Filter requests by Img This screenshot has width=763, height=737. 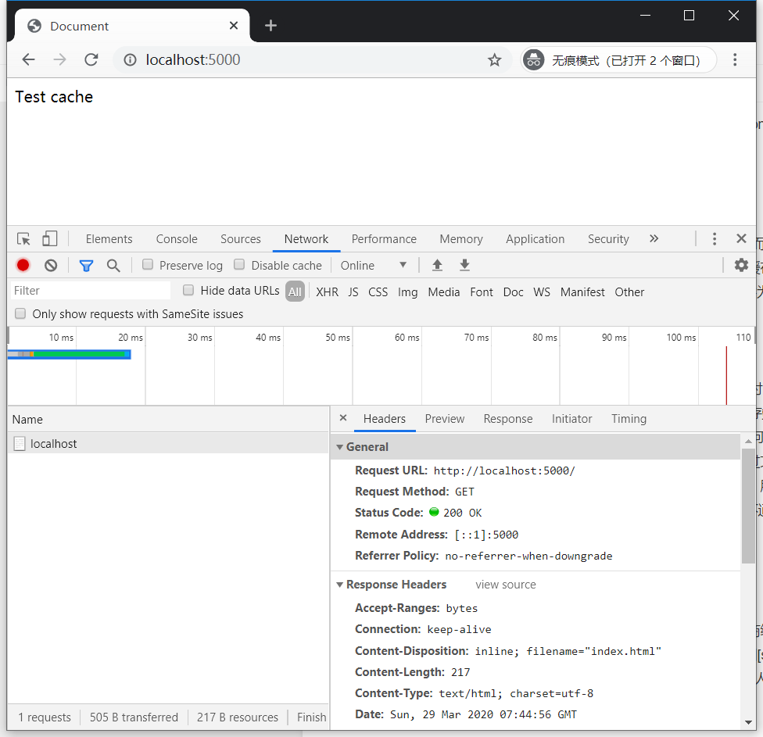click(408, 292)
